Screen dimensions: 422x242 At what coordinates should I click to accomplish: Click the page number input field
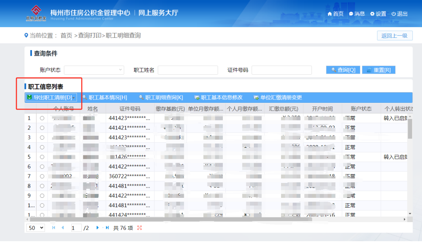coord(76,228)
